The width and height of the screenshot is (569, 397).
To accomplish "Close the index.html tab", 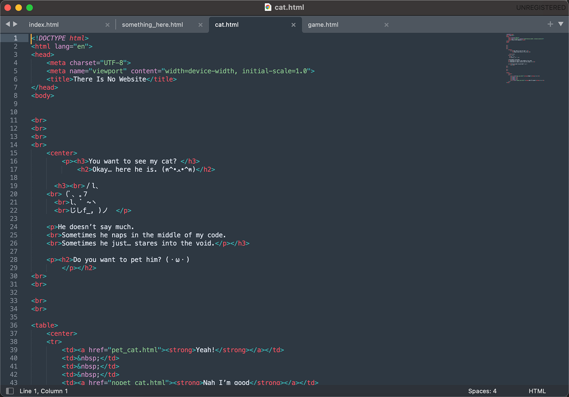I will point(107,25).
